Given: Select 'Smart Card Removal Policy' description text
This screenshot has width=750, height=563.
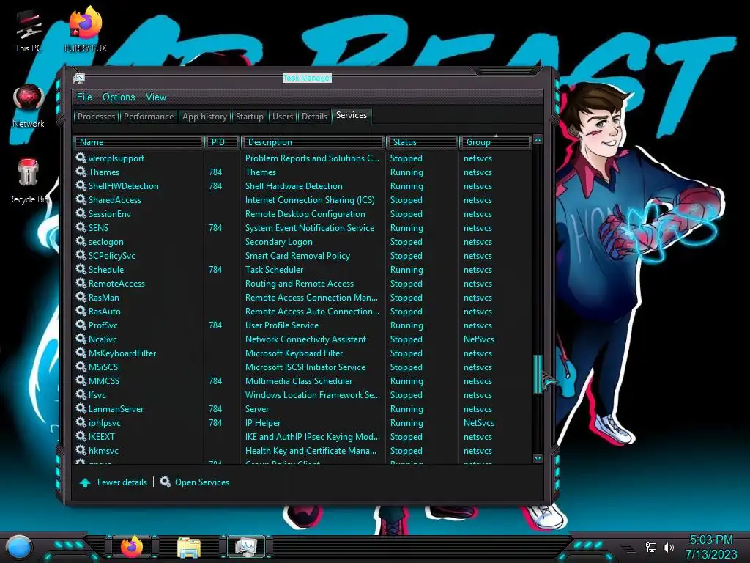Looking at the screenshot, I should 297,255.
